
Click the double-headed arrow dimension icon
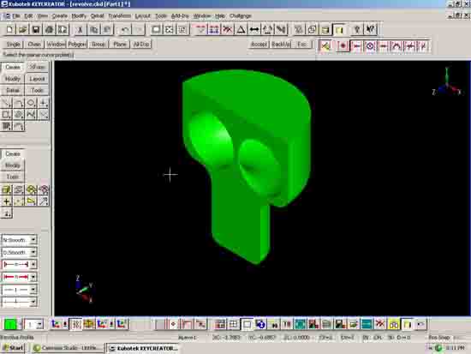click(x=254, y=29)
